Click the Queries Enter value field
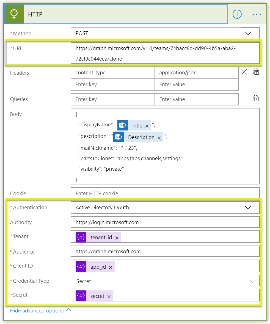 197,99
